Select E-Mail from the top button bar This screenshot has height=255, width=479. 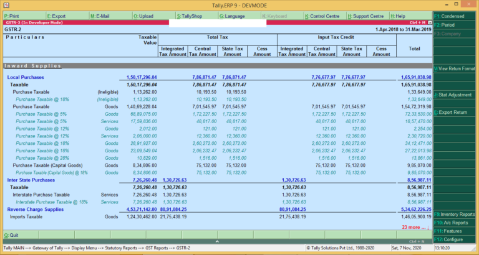[101, 16]
